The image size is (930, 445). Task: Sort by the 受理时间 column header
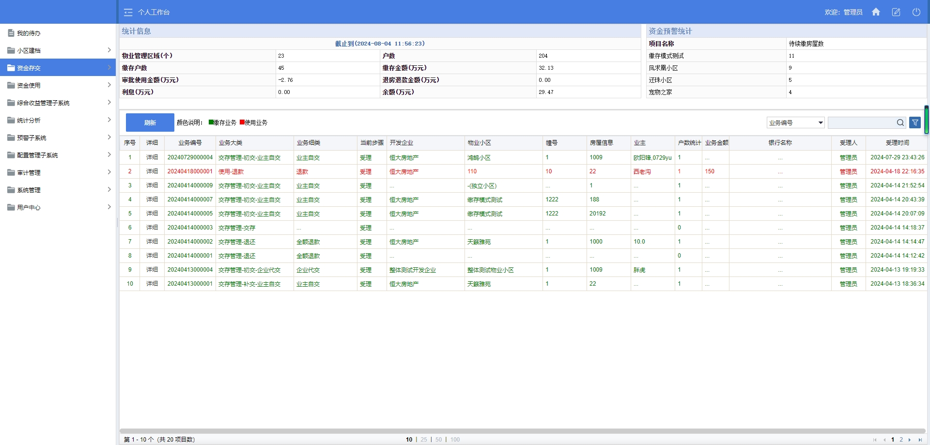coord(897,143)
